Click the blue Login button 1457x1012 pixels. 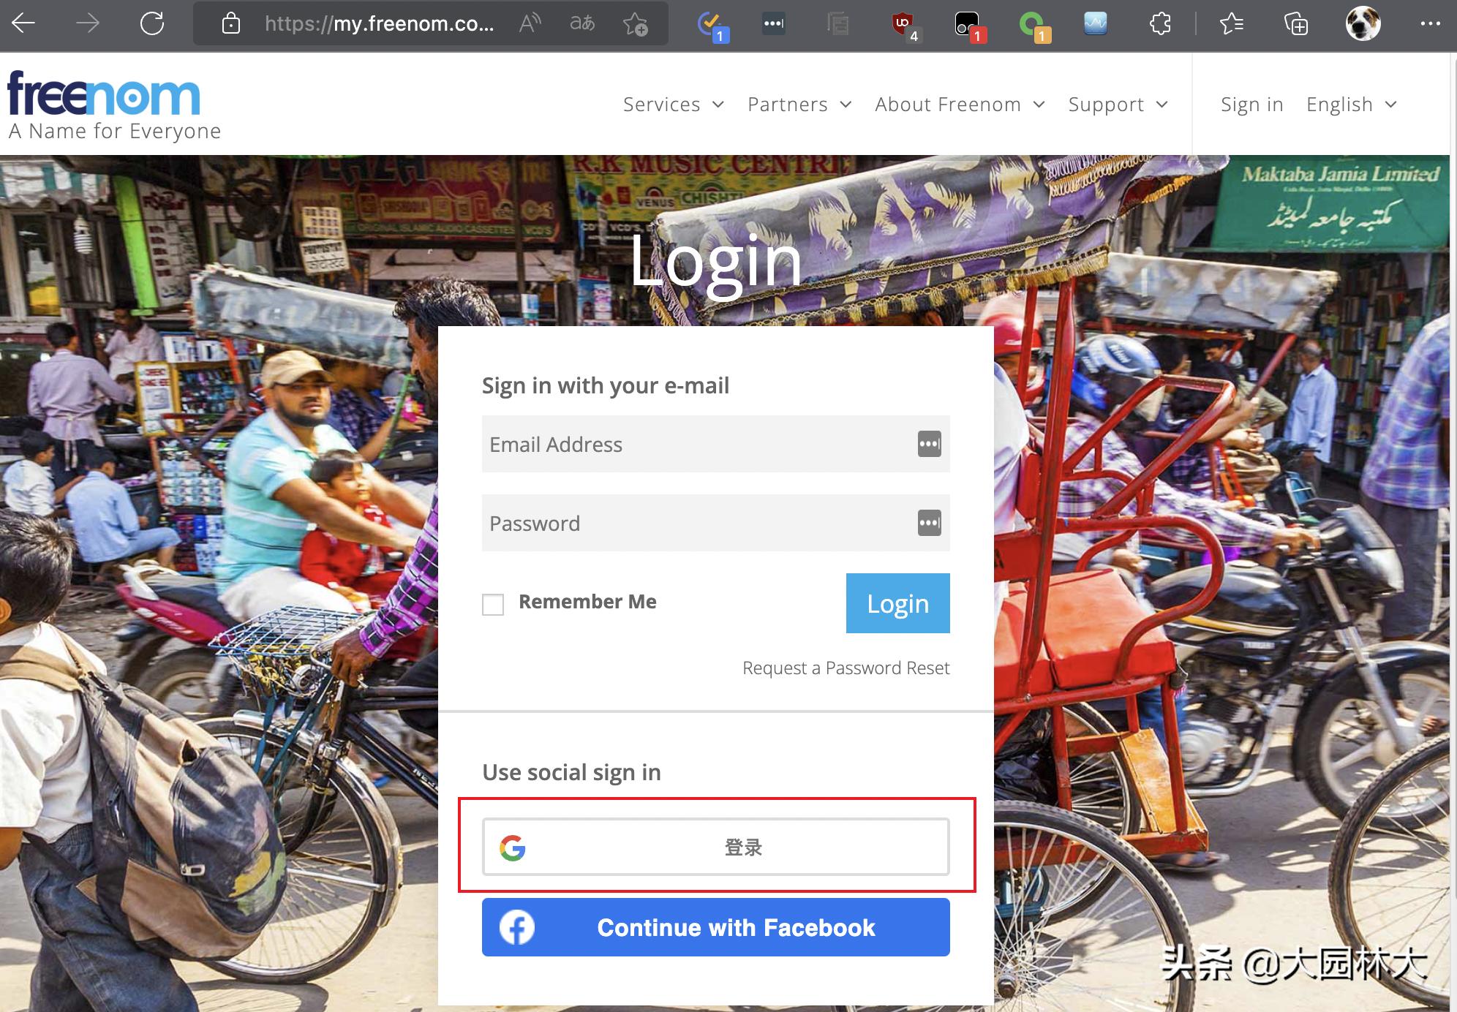click(x=897, y=603)
